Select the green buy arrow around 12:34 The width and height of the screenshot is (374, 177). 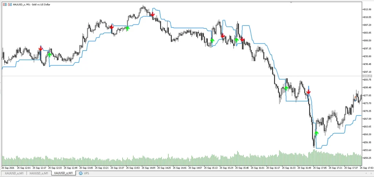(49, 55)
